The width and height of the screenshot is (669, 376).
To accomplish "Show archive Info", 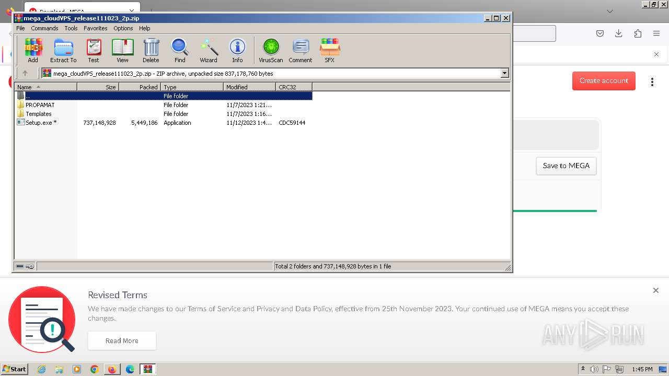I will pos(237,51).
